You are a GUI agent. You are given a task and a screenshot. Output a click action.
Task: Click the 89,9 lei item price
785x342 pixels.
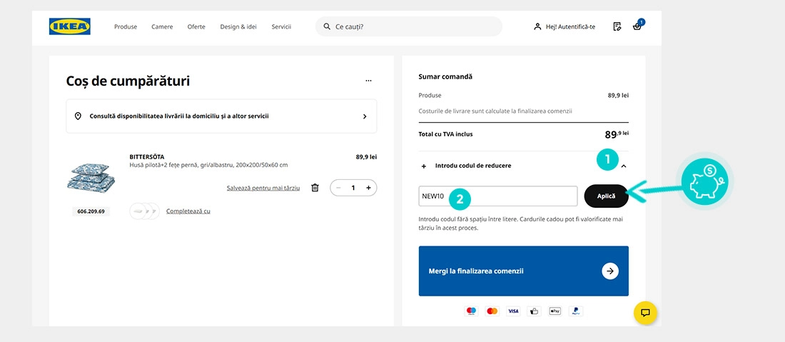tap(367, 157)
